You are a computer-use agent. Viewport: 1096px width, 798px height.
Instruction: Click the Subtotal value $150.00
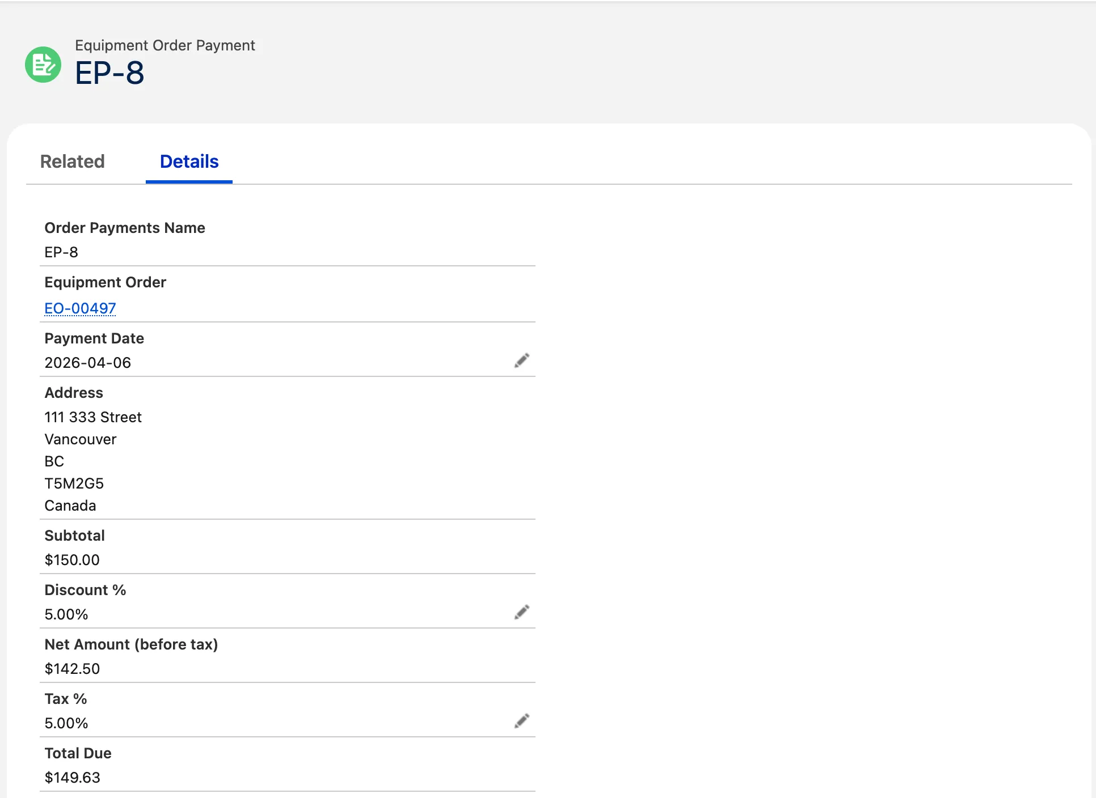click(72, 560)
